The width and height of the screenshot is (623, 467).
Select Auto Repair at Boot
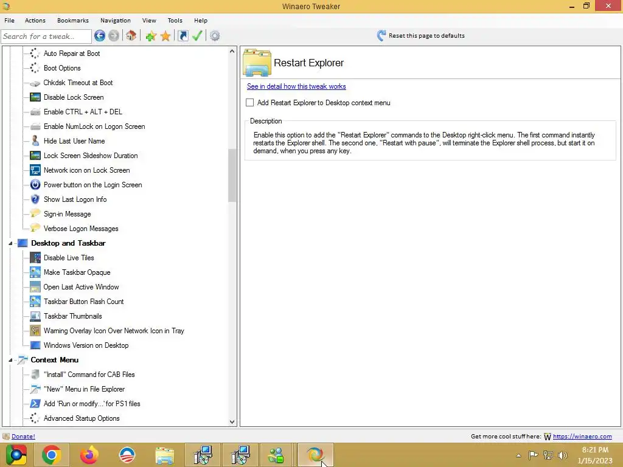72,54
